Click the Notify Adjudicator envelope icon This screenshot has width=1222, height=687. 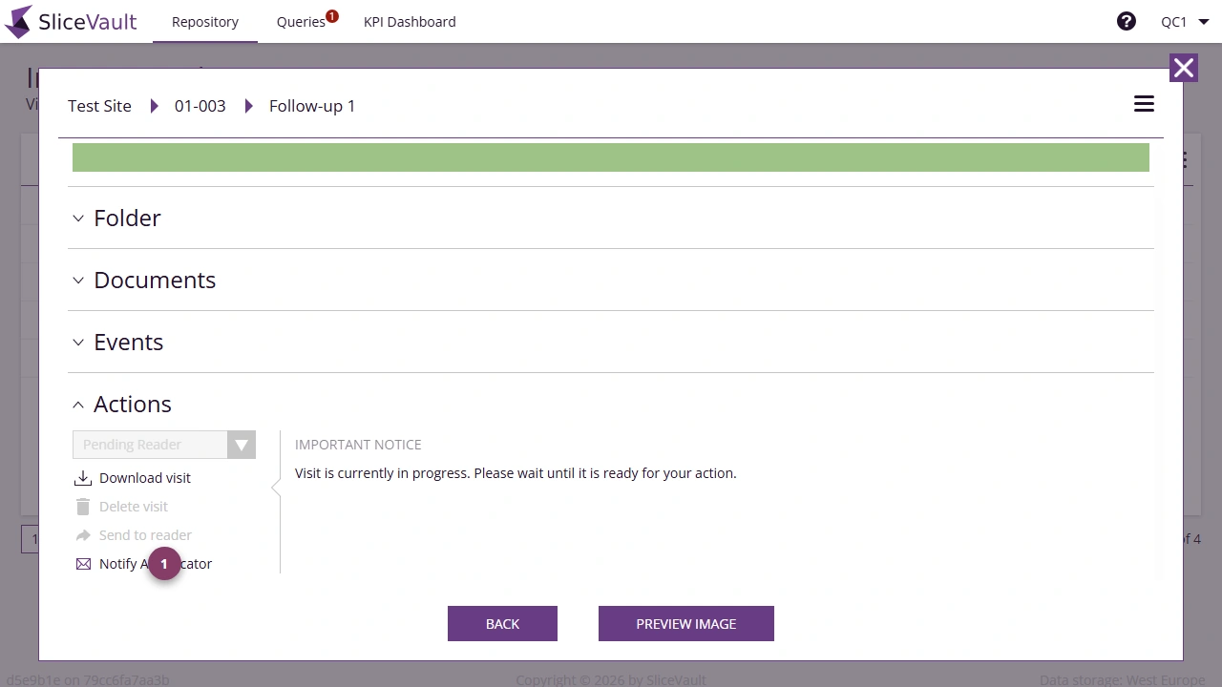83,563
